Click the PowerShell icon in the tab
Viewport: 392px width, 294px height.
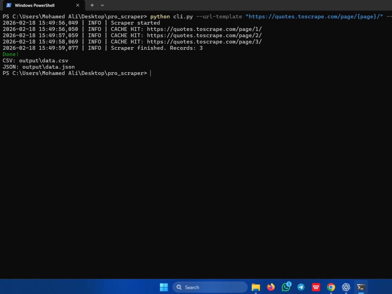pos(9,5)
